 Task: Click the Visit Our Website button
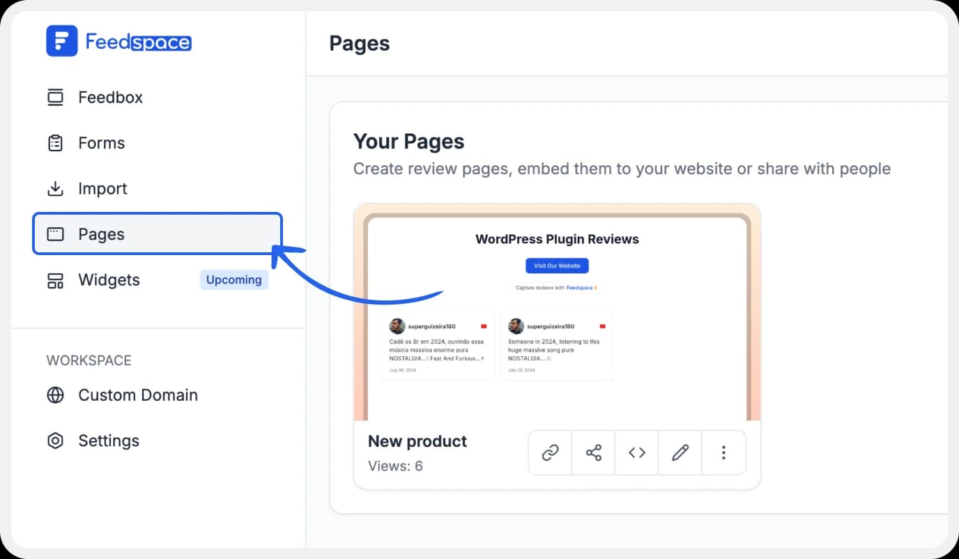(x=557, y=266)
